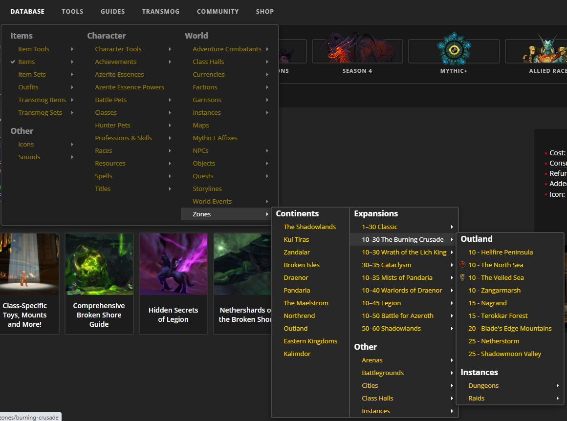This screenshot has height=421, width=567.
Task: Choose Hellfire Peninsula from Outland zones
Action: pyautogui.click(x=501, y=252)
